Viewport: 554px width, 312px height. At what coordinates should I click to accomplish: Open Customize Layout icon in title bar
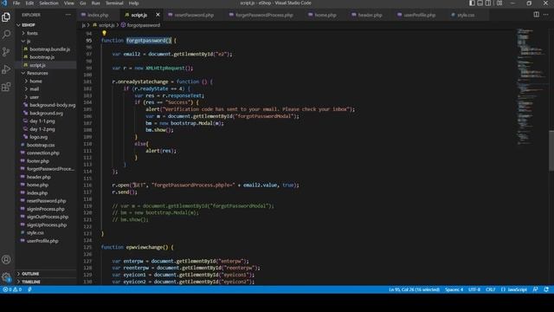pos(499,3)
